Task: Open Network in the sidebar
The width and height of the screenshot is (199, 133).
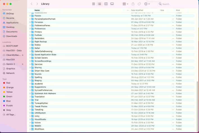Action: point(10,73)
